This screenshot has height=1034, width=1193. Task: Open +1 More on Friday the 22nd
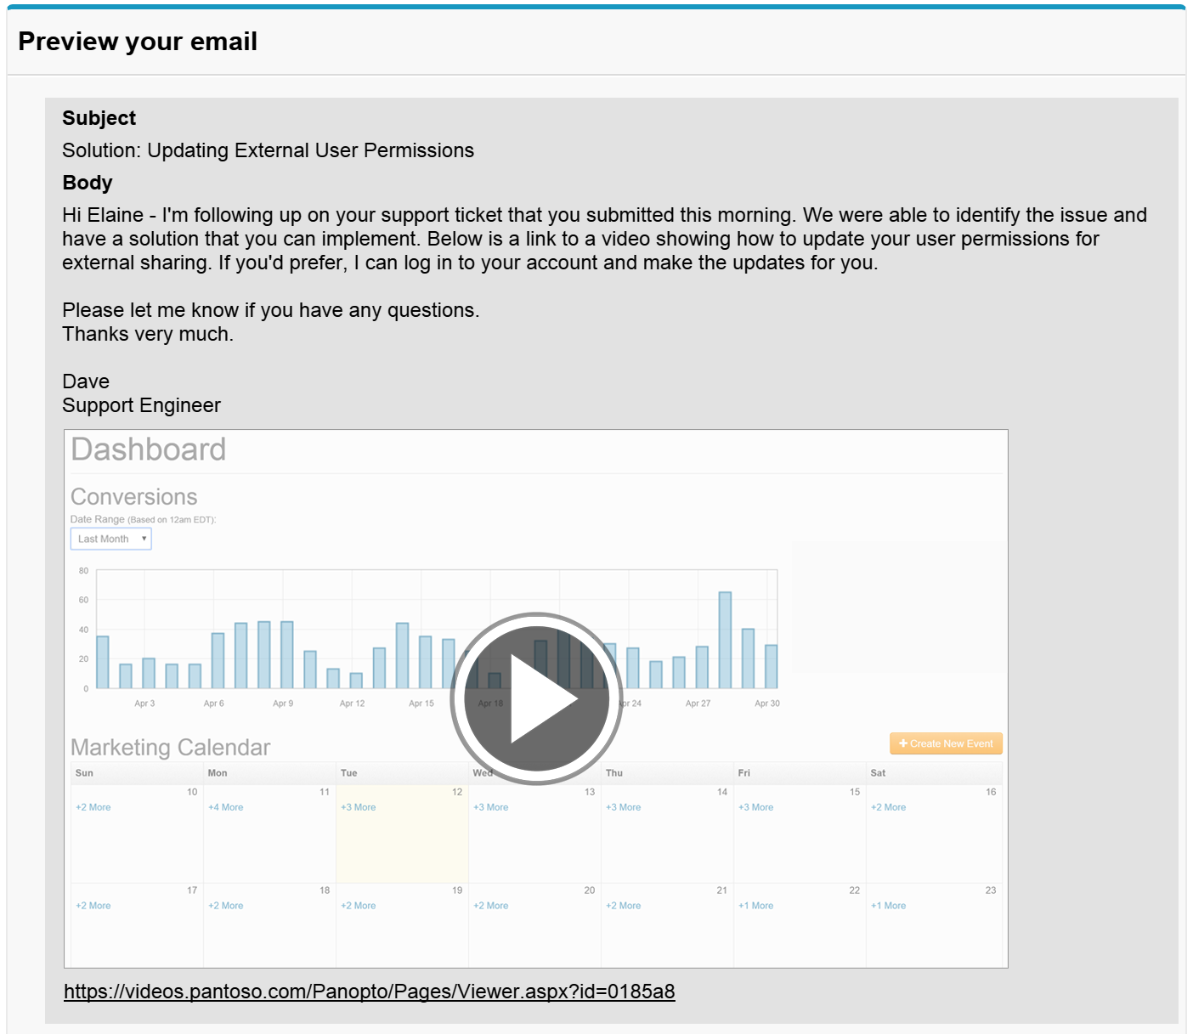click(x=756, y=906)
